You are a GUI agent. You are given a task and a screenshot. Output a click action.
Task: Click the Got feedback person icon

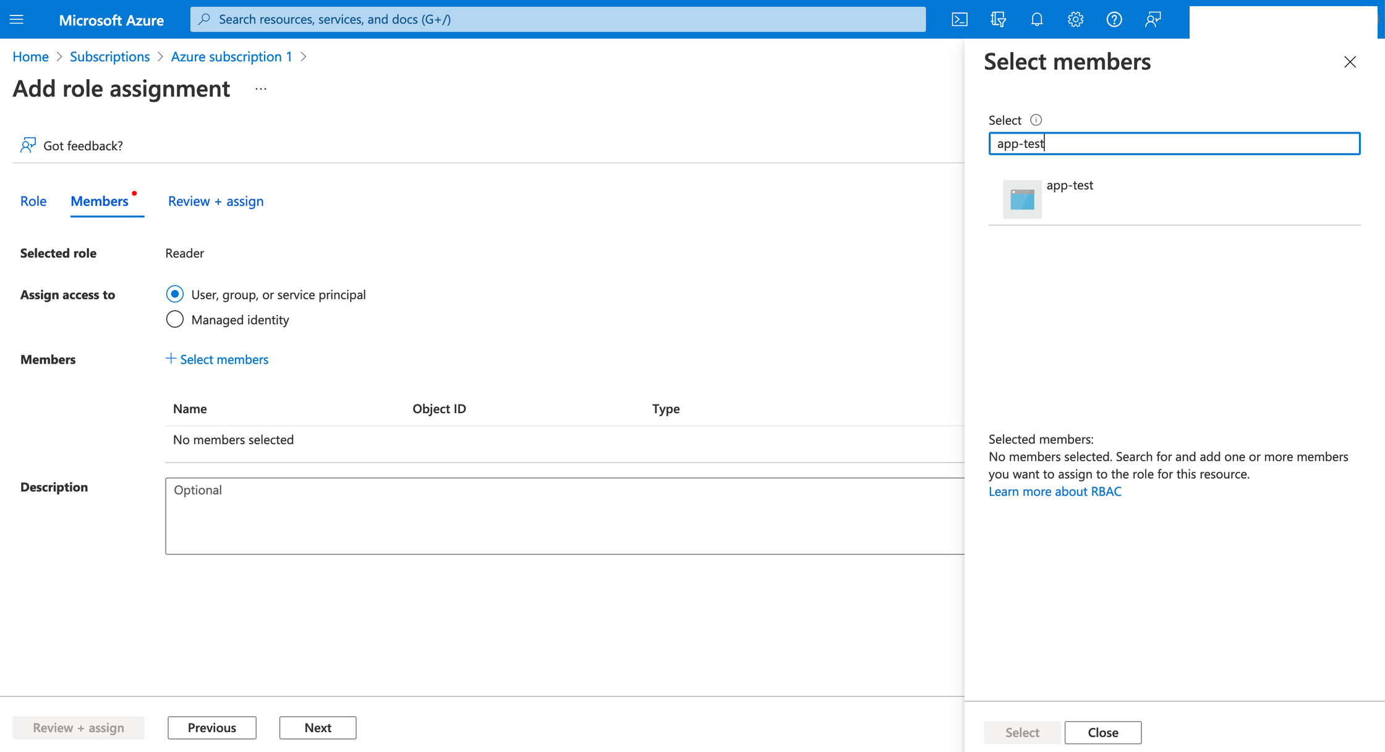(28, 145)
